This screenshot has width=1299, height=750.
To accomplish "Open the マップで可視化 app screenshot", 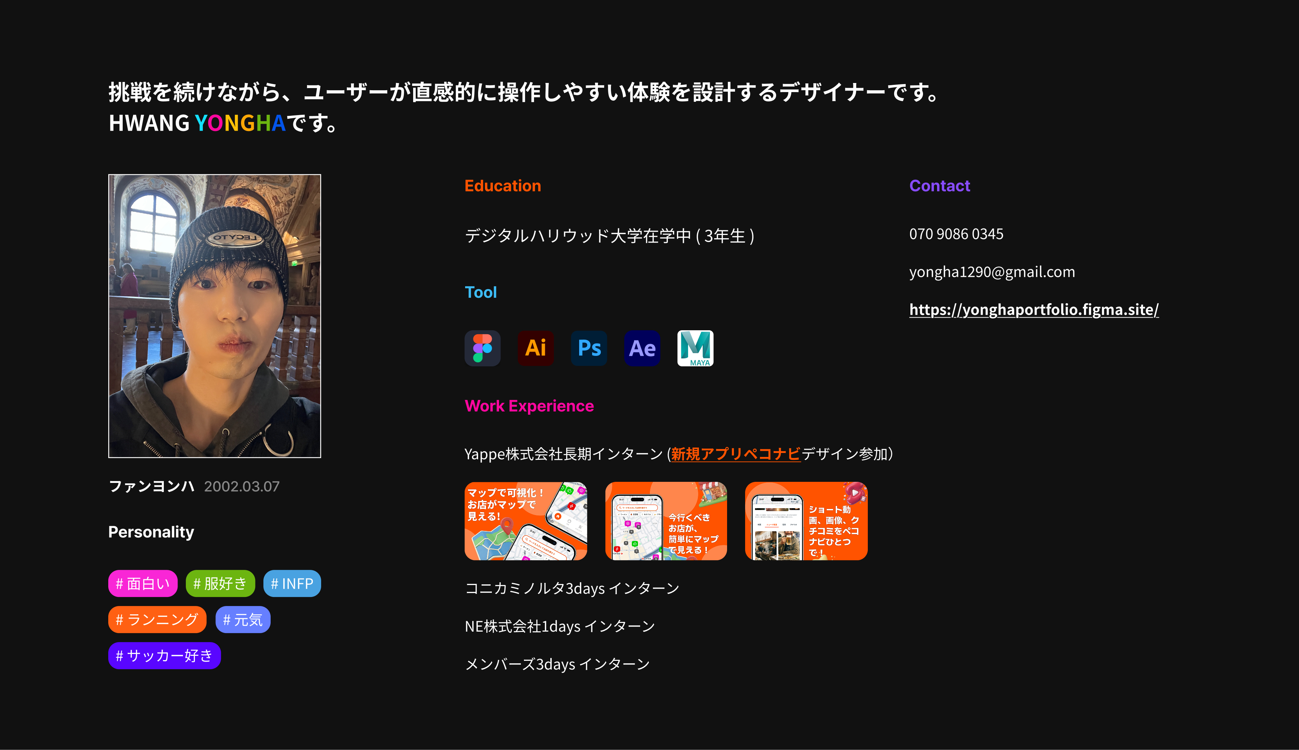I will pyautogui.click(x=525, y=521).
